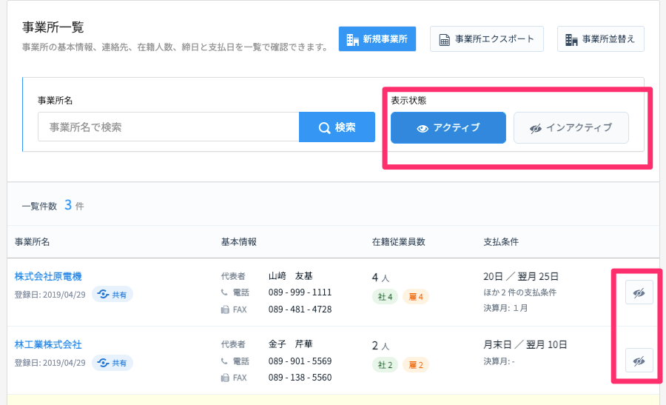Hide 林工業株式会社 using its eye-slash button
This screenshot has height=405, width=666.
coord(639,361)
